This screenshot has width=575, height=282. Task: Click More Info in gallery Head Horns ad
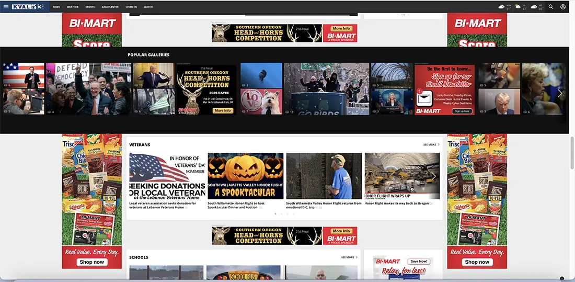pyautogui.click(x=223, y=110)
